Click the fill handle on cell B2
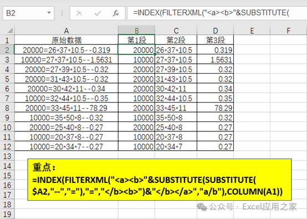 click(x=155, y=54)
